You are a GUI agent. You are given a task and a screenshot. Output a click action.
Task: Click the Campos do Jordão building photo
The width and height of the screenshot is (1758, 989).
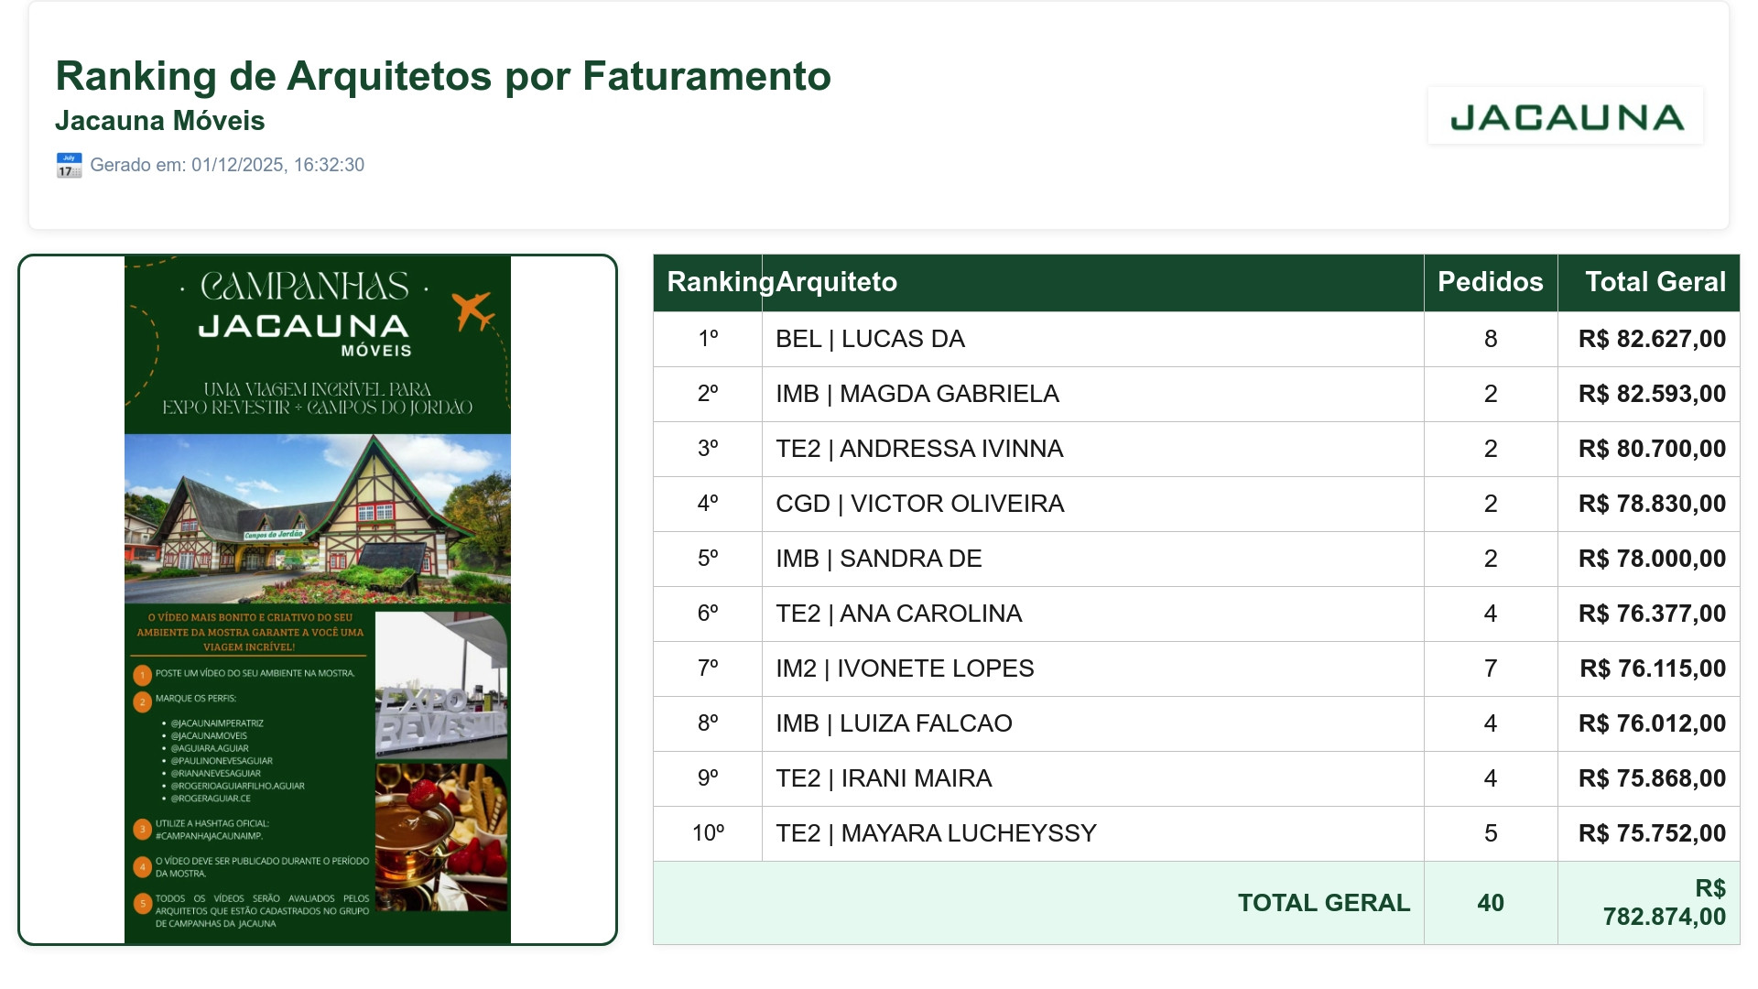[318, 518]
